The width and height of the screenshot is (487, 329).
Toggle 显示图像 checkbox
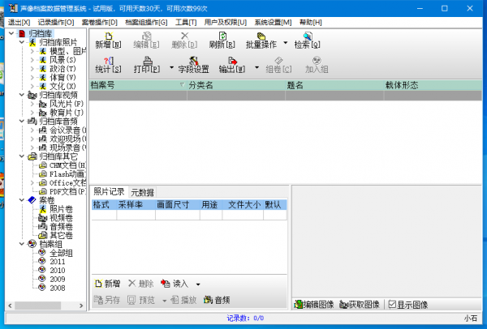392,305
